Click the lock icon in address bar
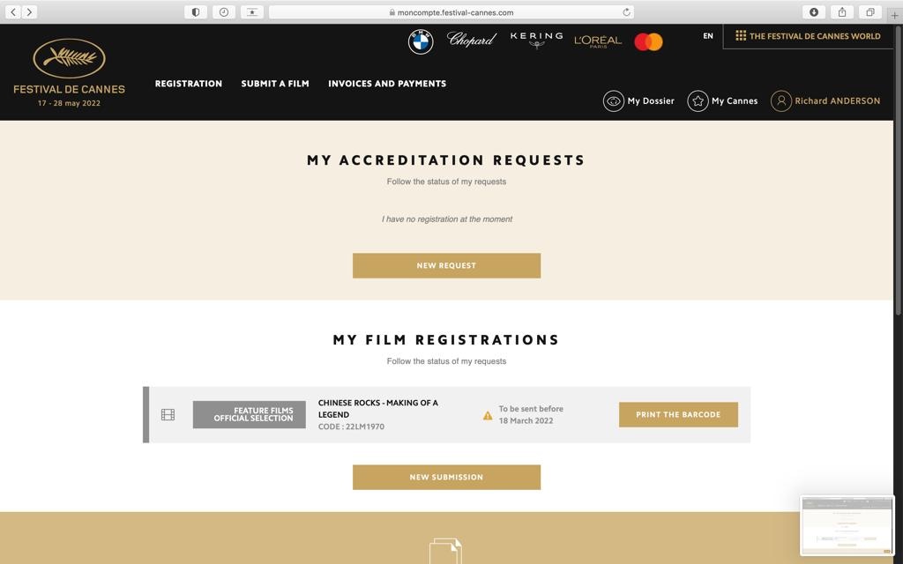The image size is (903, 564). coord(392,12)
